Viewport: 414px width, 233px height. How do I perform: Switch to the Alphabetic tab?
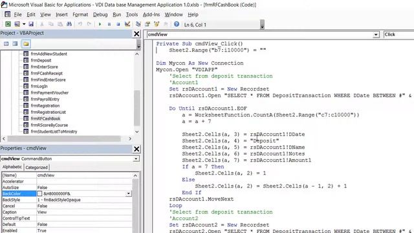click(x=12, y=167)
